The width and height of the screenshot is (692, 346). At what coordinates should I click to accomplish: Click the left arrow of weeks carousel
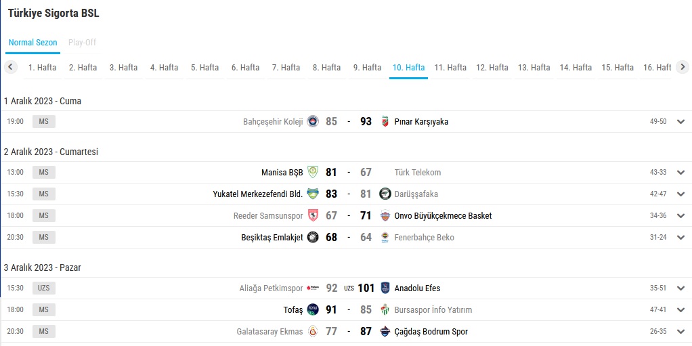(11, 67)
